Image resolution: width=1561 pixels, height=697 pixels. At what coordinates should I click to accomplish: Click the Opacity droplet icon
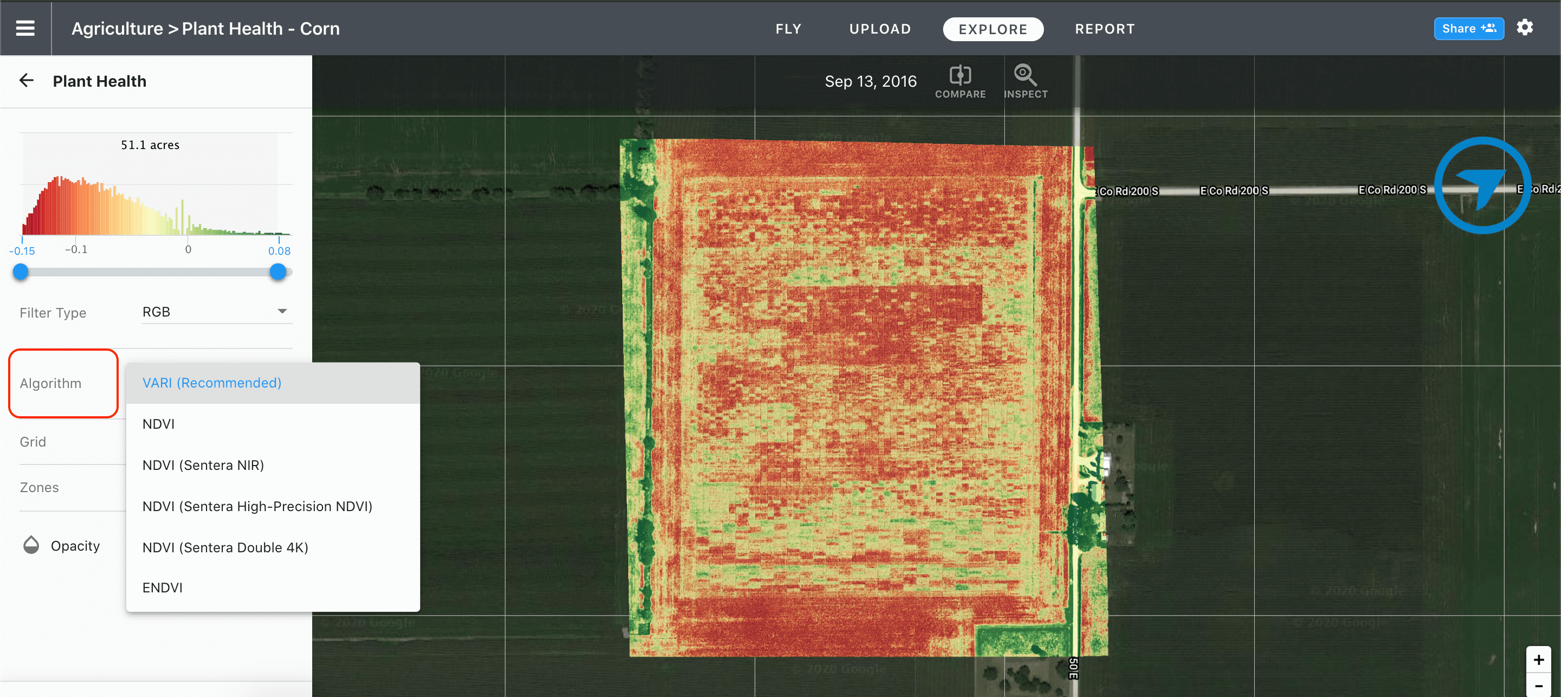click(x=31, y=545)
